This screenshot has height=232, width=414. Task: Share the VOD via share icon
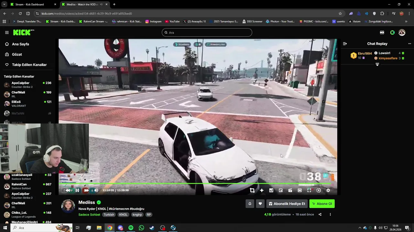[x=320, y=215]
